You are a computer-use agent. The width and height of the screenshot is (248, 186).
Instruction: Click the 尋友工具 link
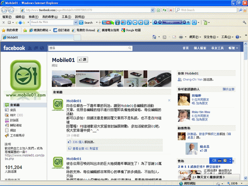point(217,48)
